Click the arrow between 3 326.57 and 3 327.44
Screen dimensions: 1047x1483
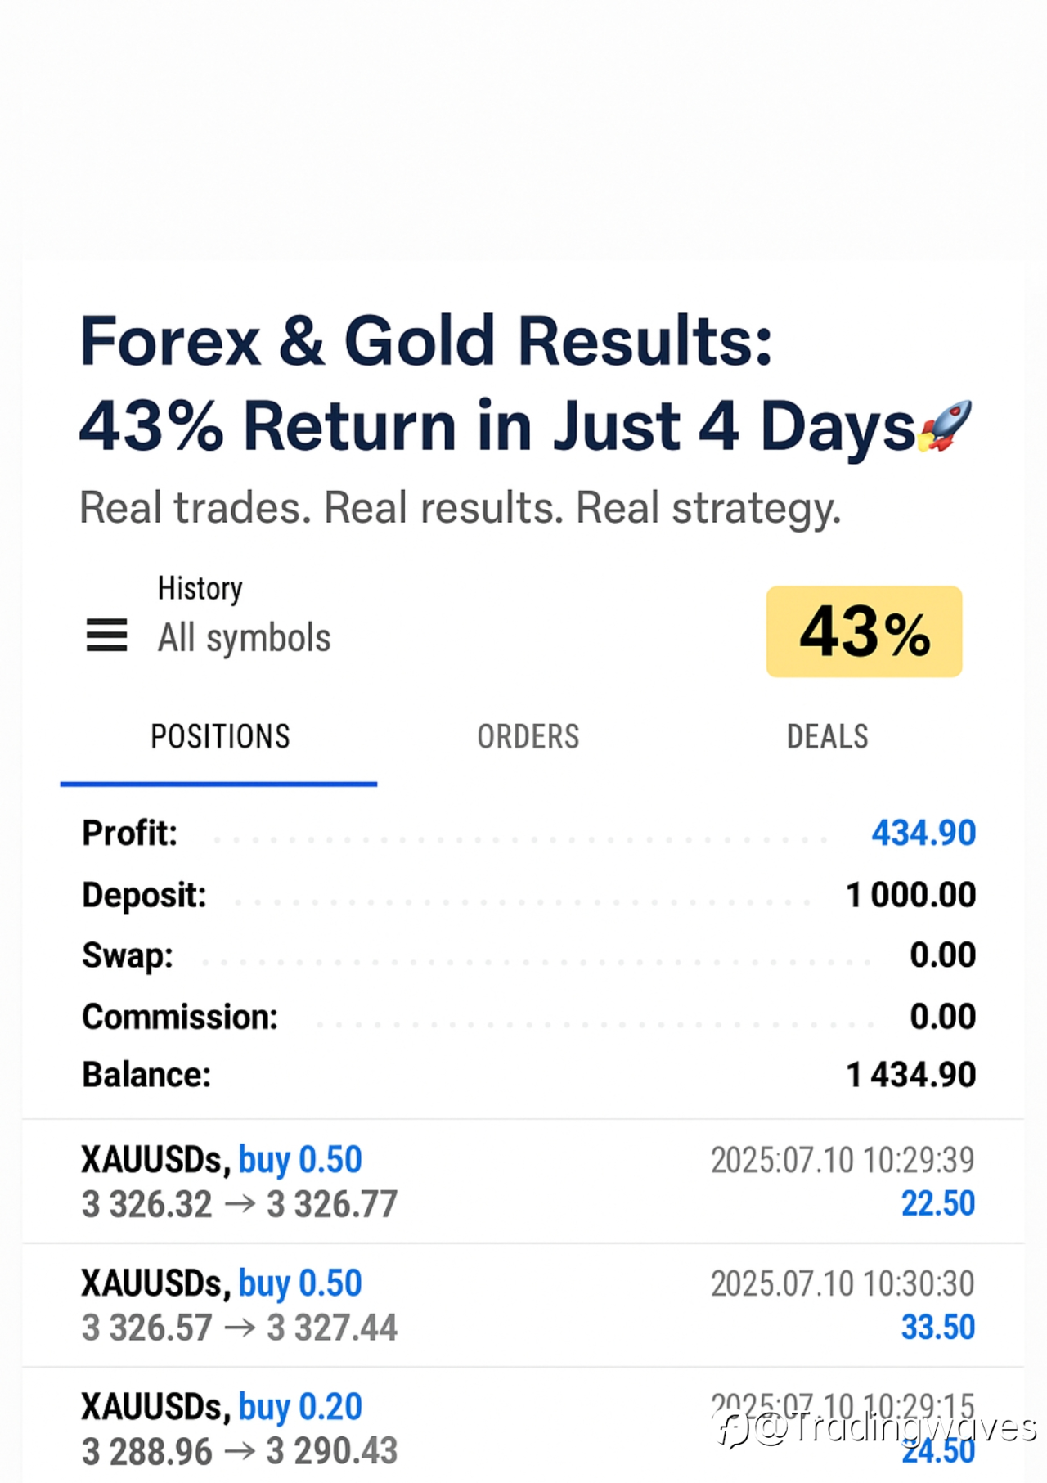(240, 1327)
